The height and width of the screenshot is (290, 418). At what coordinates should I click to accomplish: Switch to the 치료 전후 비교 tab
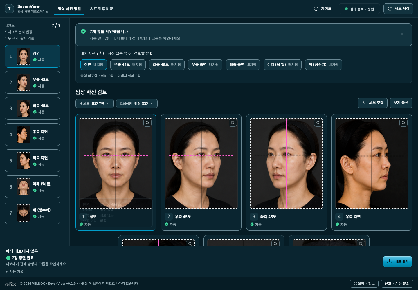pos(101,9)
